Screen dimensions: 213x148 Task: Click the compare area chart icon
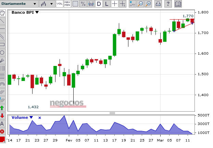(91, 4)
